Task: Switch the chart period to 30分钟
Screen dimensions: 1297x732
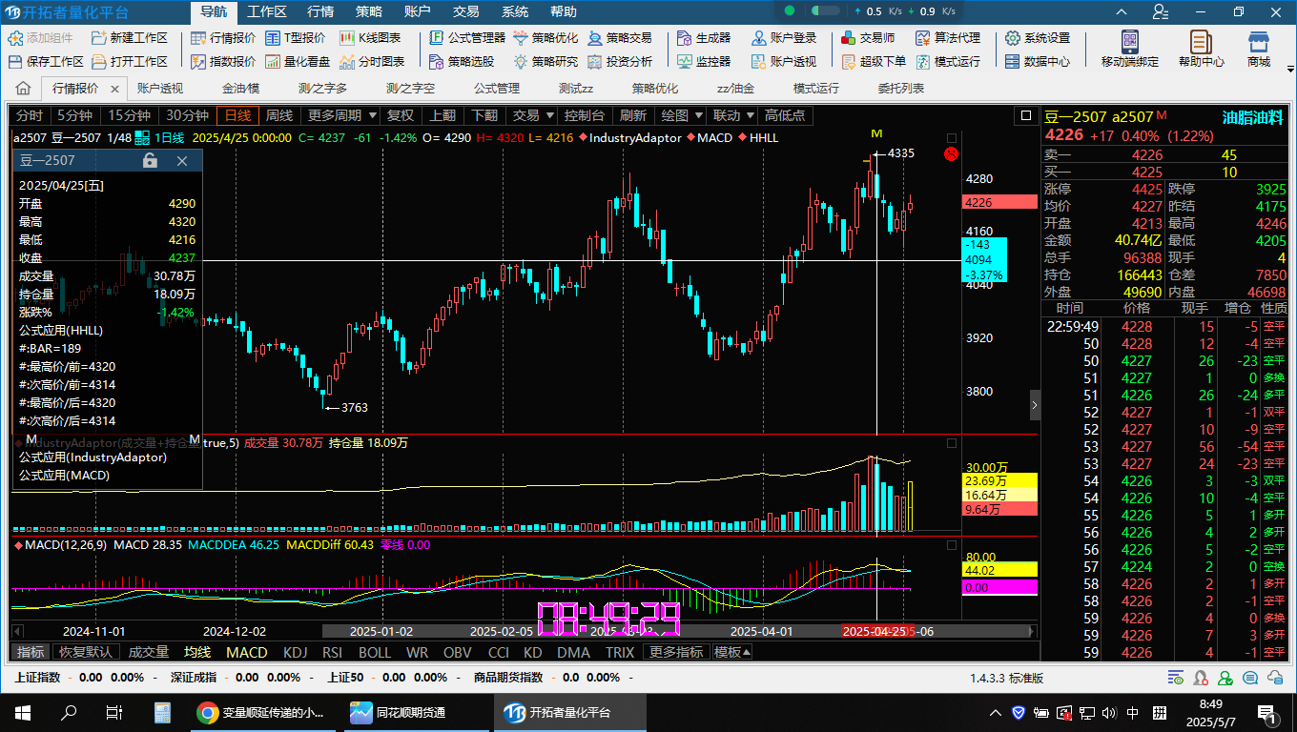Action: click(187, 115)
